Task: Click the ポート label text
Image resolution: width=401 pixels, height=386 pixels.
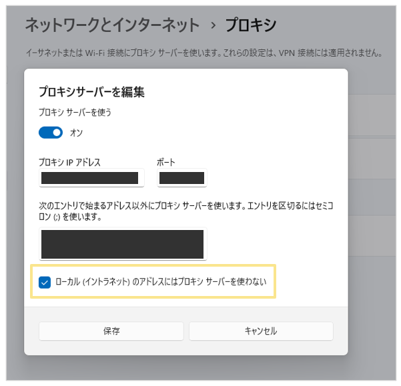Action: coord(166,162)
